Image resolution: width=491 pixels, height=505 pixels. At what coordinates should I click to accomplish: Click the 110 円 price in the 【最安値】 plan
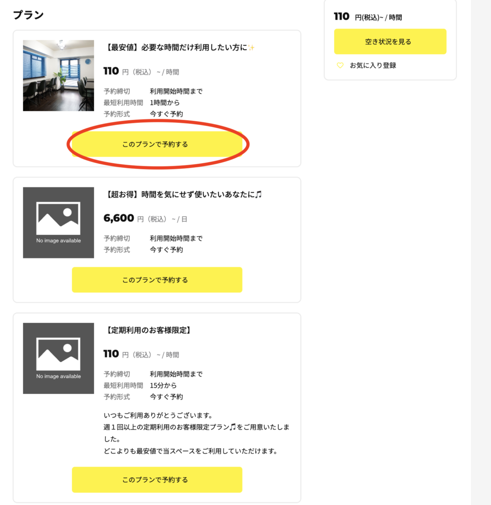(111, 72)
